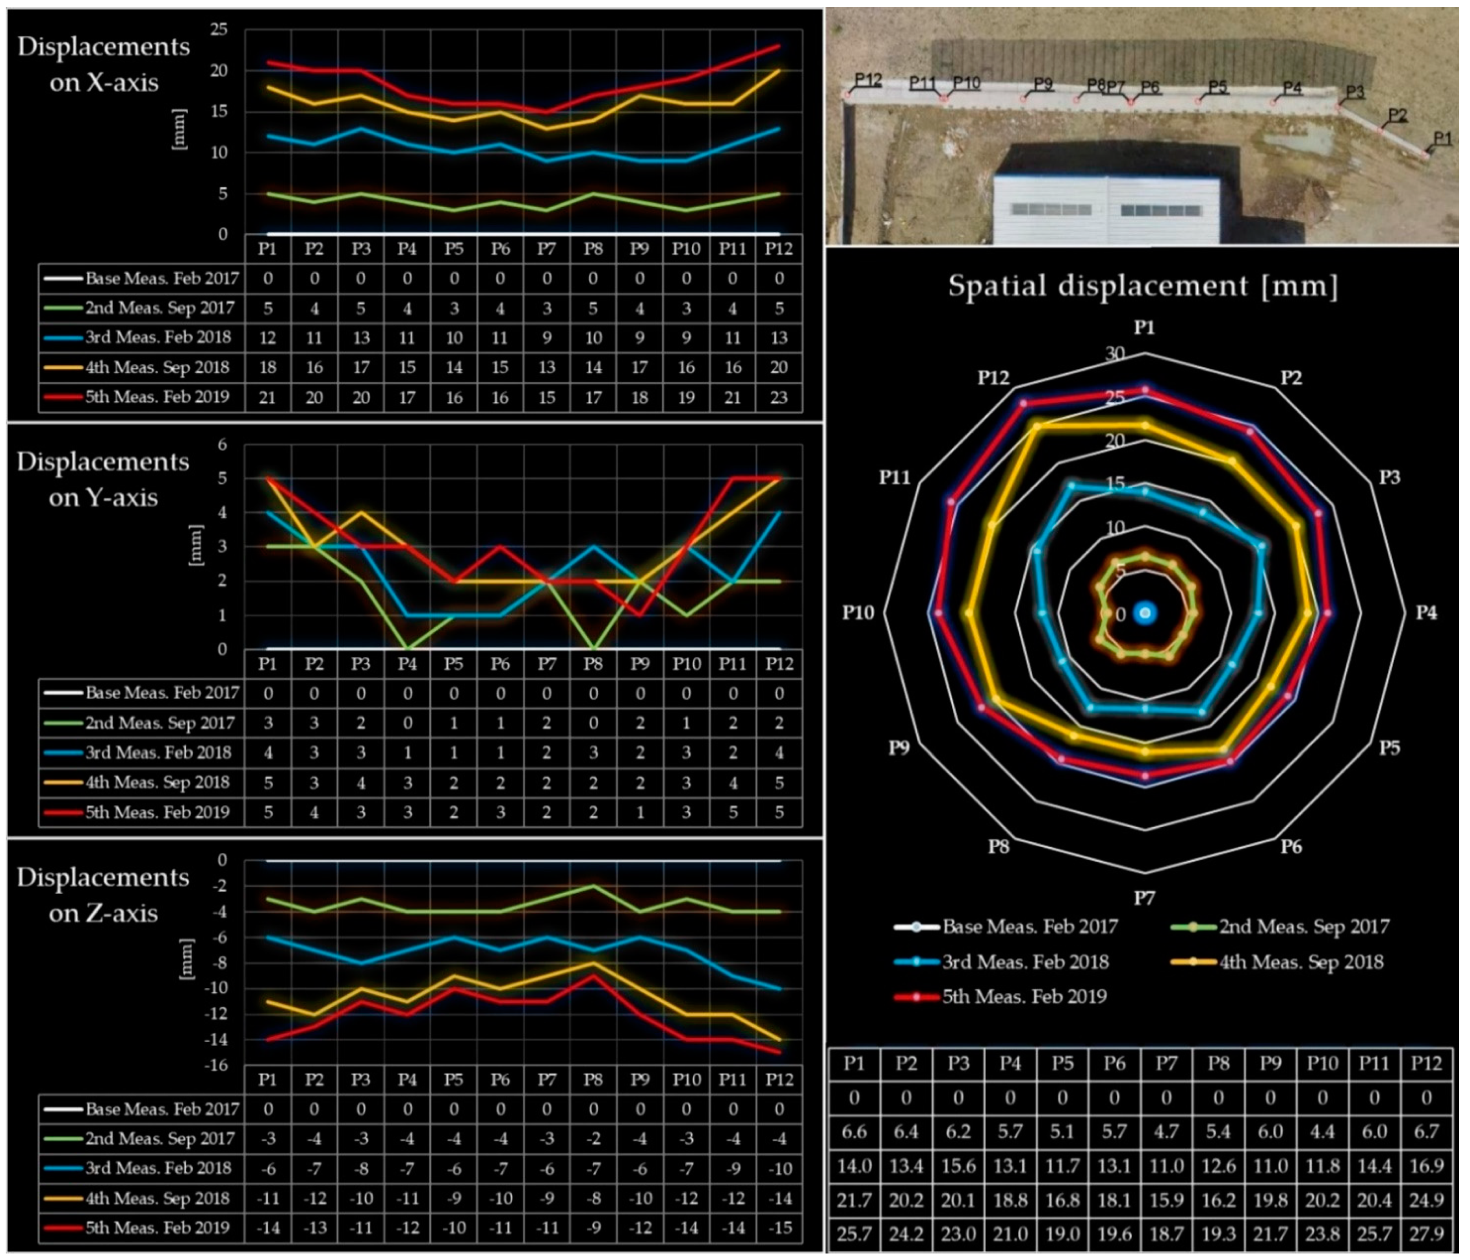Select the 16.9 cell in spatial displacement table

click(1426, 1166)
